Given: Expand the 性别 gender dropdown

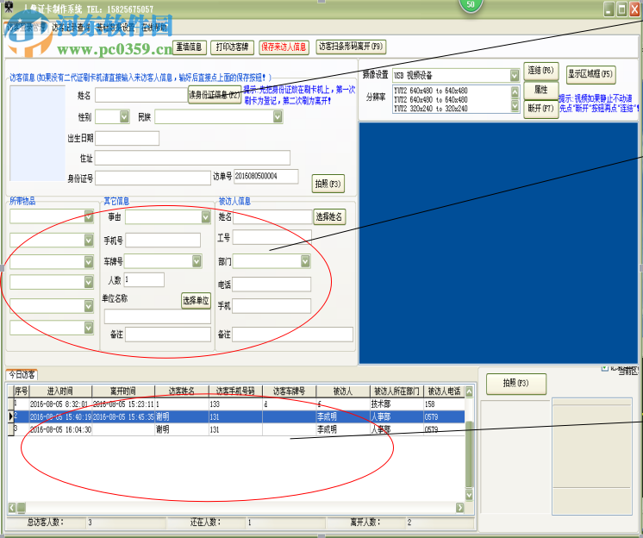Looking at the screenshot, I should 123,116.
